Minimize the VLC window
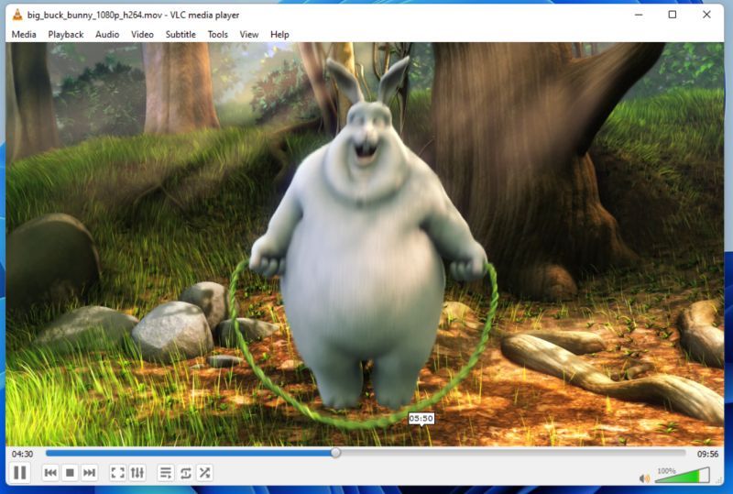 pos(639,15)
